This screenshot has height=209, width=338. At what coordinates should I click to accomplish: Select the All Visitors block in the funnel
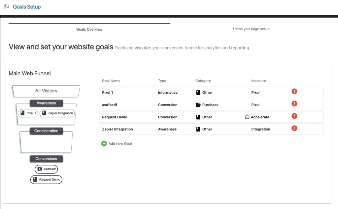46,91
